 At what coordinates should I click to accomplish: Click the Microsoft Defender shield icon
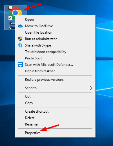[20, 65]
